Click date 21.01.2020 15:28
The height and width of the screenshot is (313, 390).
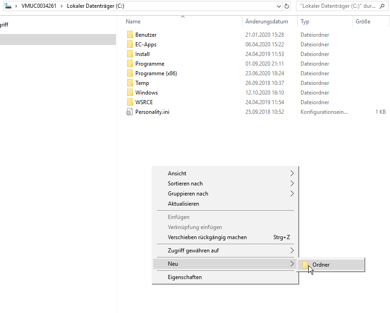coord(265,35)
